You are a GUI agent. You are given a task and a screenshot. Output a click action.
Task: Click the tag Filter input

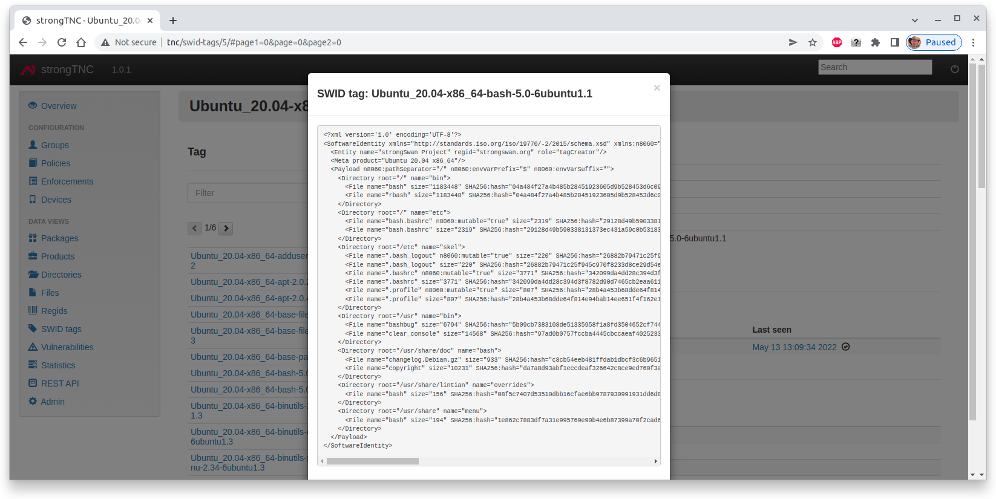point(248,193)
